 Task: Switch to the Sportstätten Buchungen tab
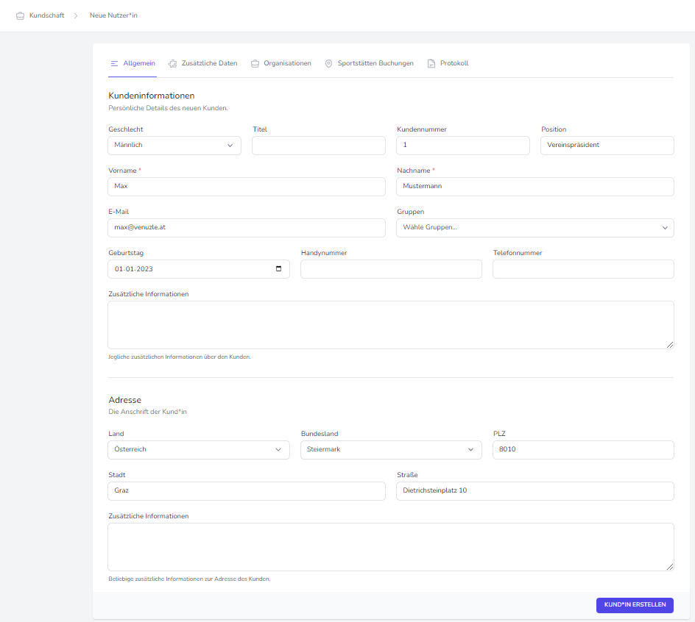pyautogui.click(x=375, y=63)
